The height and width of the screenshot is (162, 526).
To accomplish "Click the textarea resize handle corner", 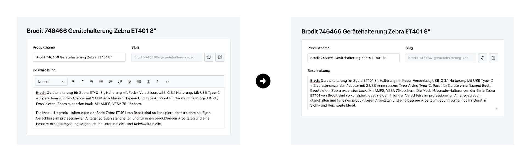I will (x=496, y=108).
